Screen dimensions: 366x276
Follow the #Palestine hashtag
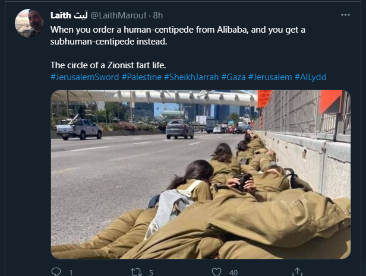141,77
